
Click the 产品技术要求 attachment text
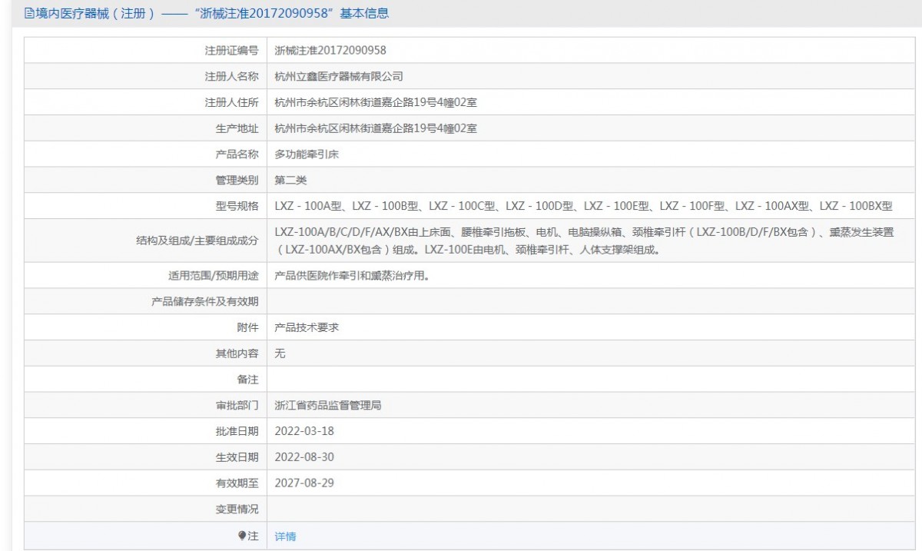pyautogui.click(x=307, y=327)
